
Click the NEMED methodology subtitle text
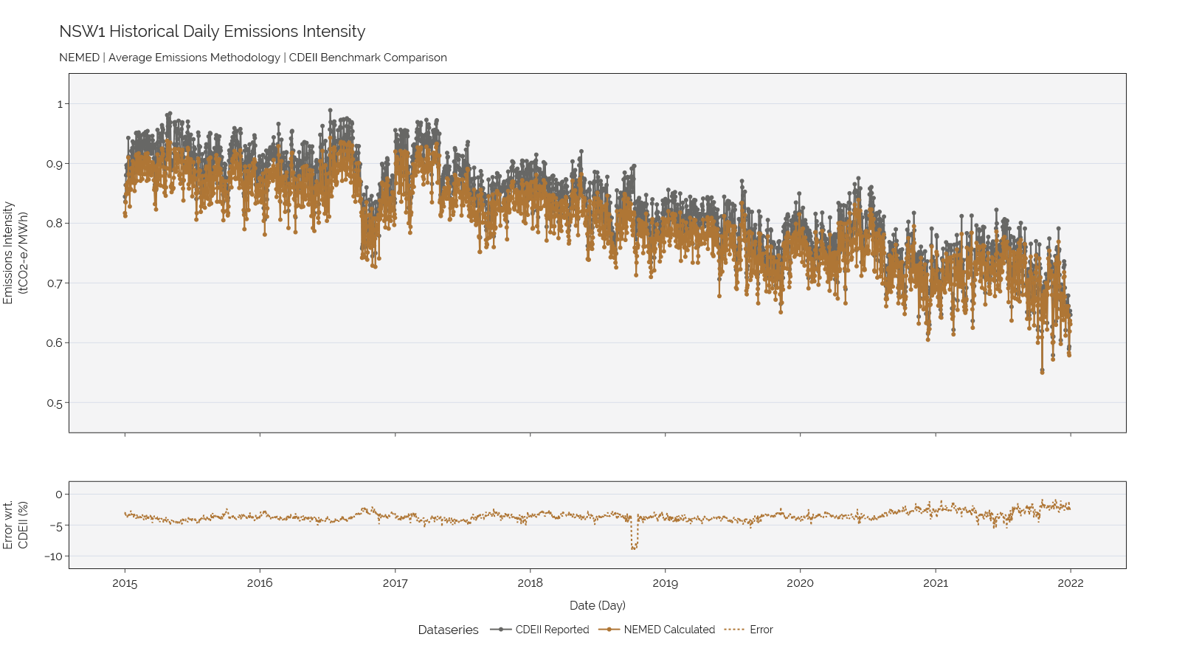click(x=253, y=58)
